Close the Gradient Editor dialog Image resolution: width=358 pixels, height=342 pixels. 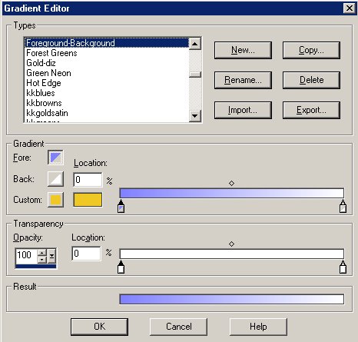(x=350, y=8)
